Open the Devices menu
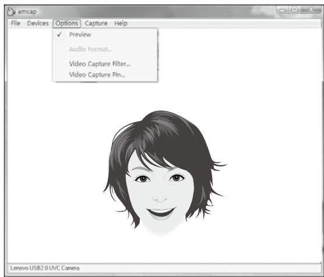Screen dimensions: 324x277 point(38,23)
